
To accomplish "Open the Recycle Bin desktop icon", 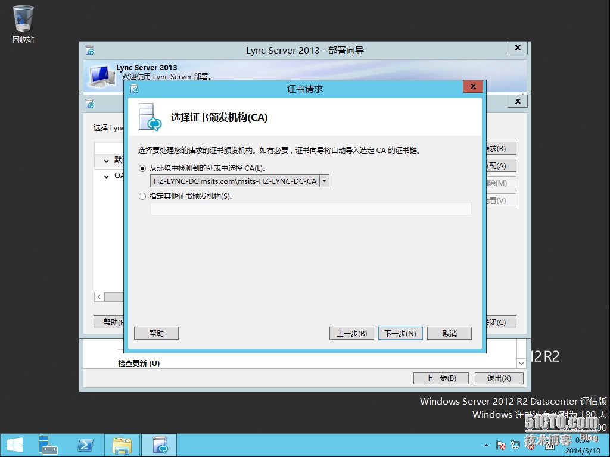I will [x=23, y=24].
